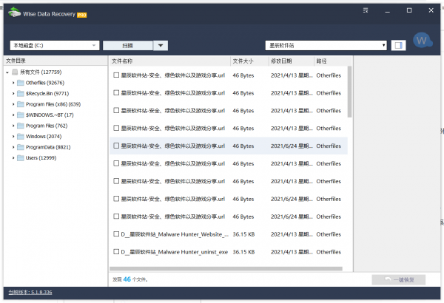Sort by the 文件名称 column header
Viewport: 444px width, 303px height.
coord(170,61)
